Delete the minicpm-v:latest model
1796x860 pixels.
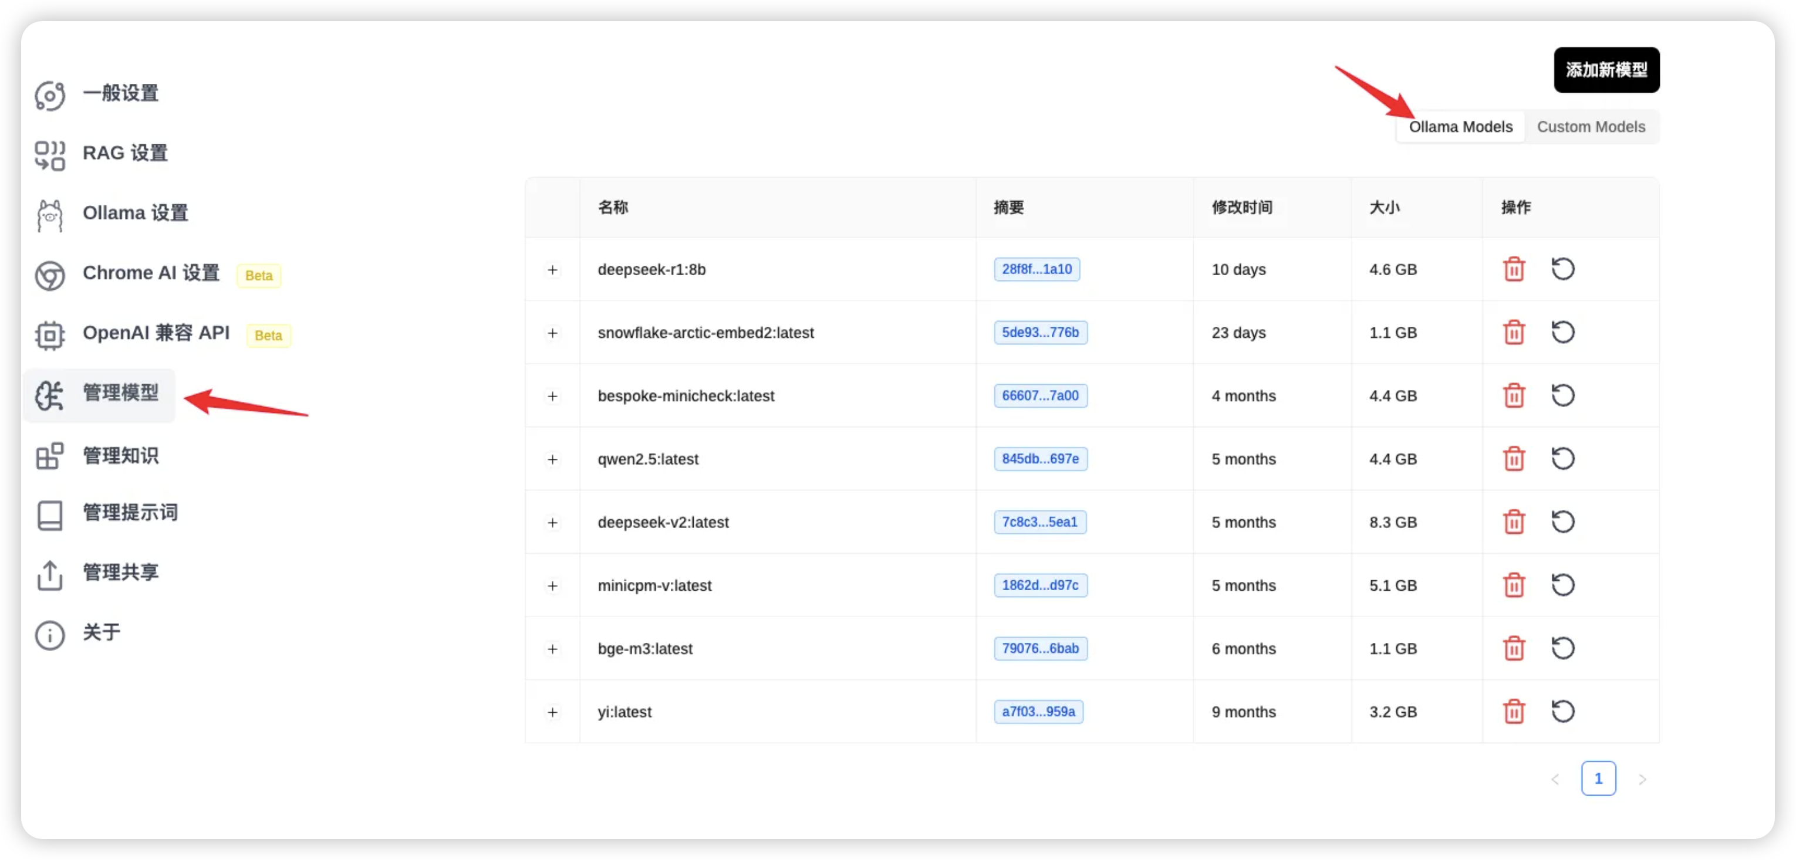point(1514,585)
